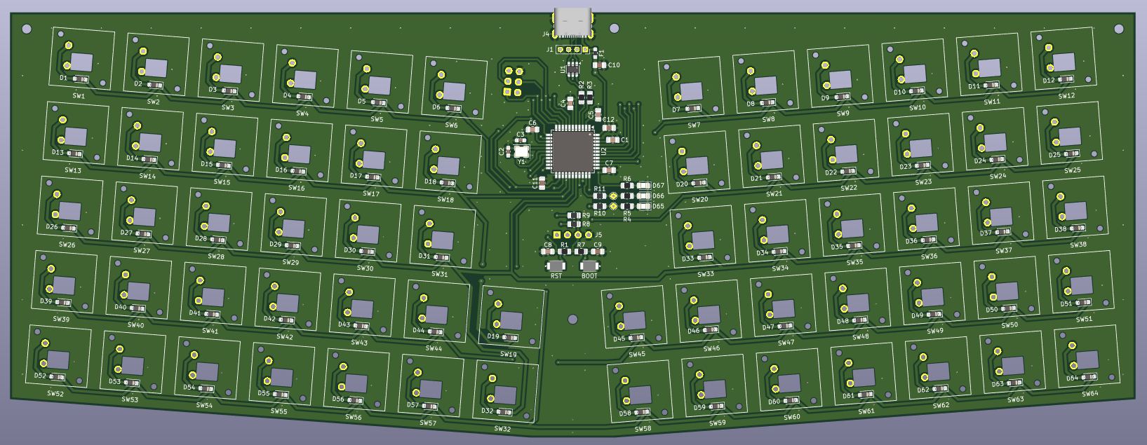Click the six-pin header left of U1

[513, 81]
